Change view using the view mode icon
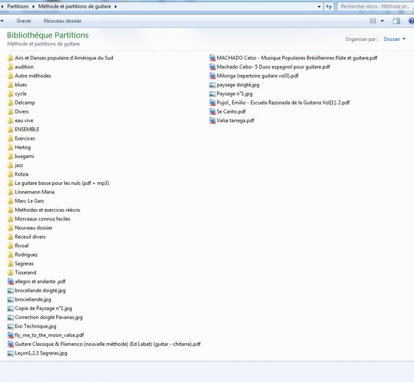The image size is (414, 382). point(373,21)
